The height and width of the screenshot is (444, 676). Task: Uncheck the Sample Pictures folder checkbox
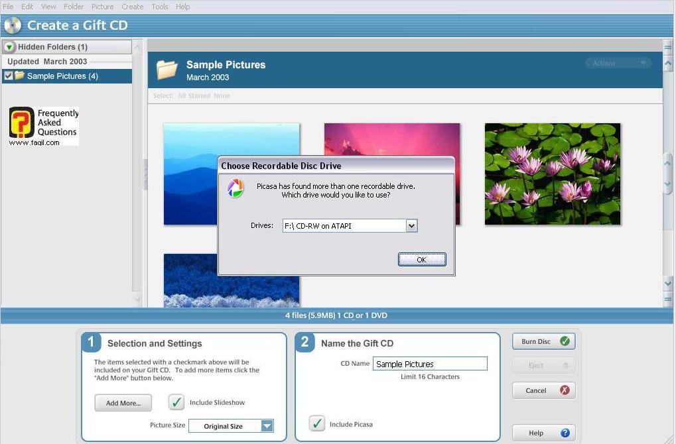9,76
